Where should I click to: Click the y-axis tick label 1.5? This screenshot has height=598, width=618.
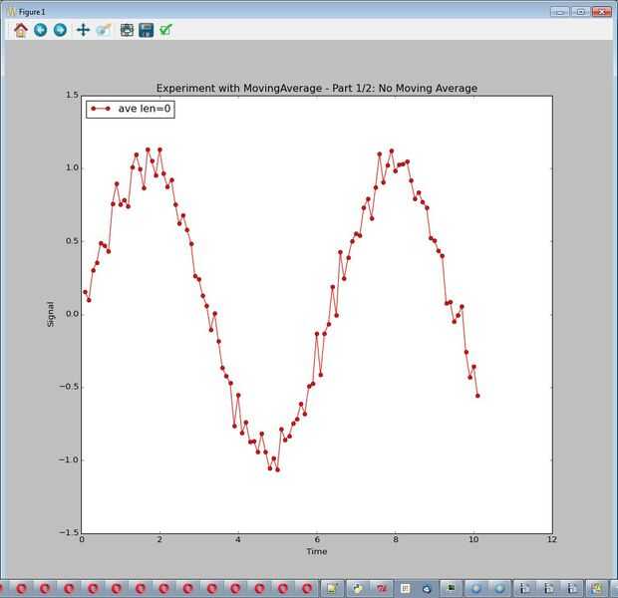(72, 95)
